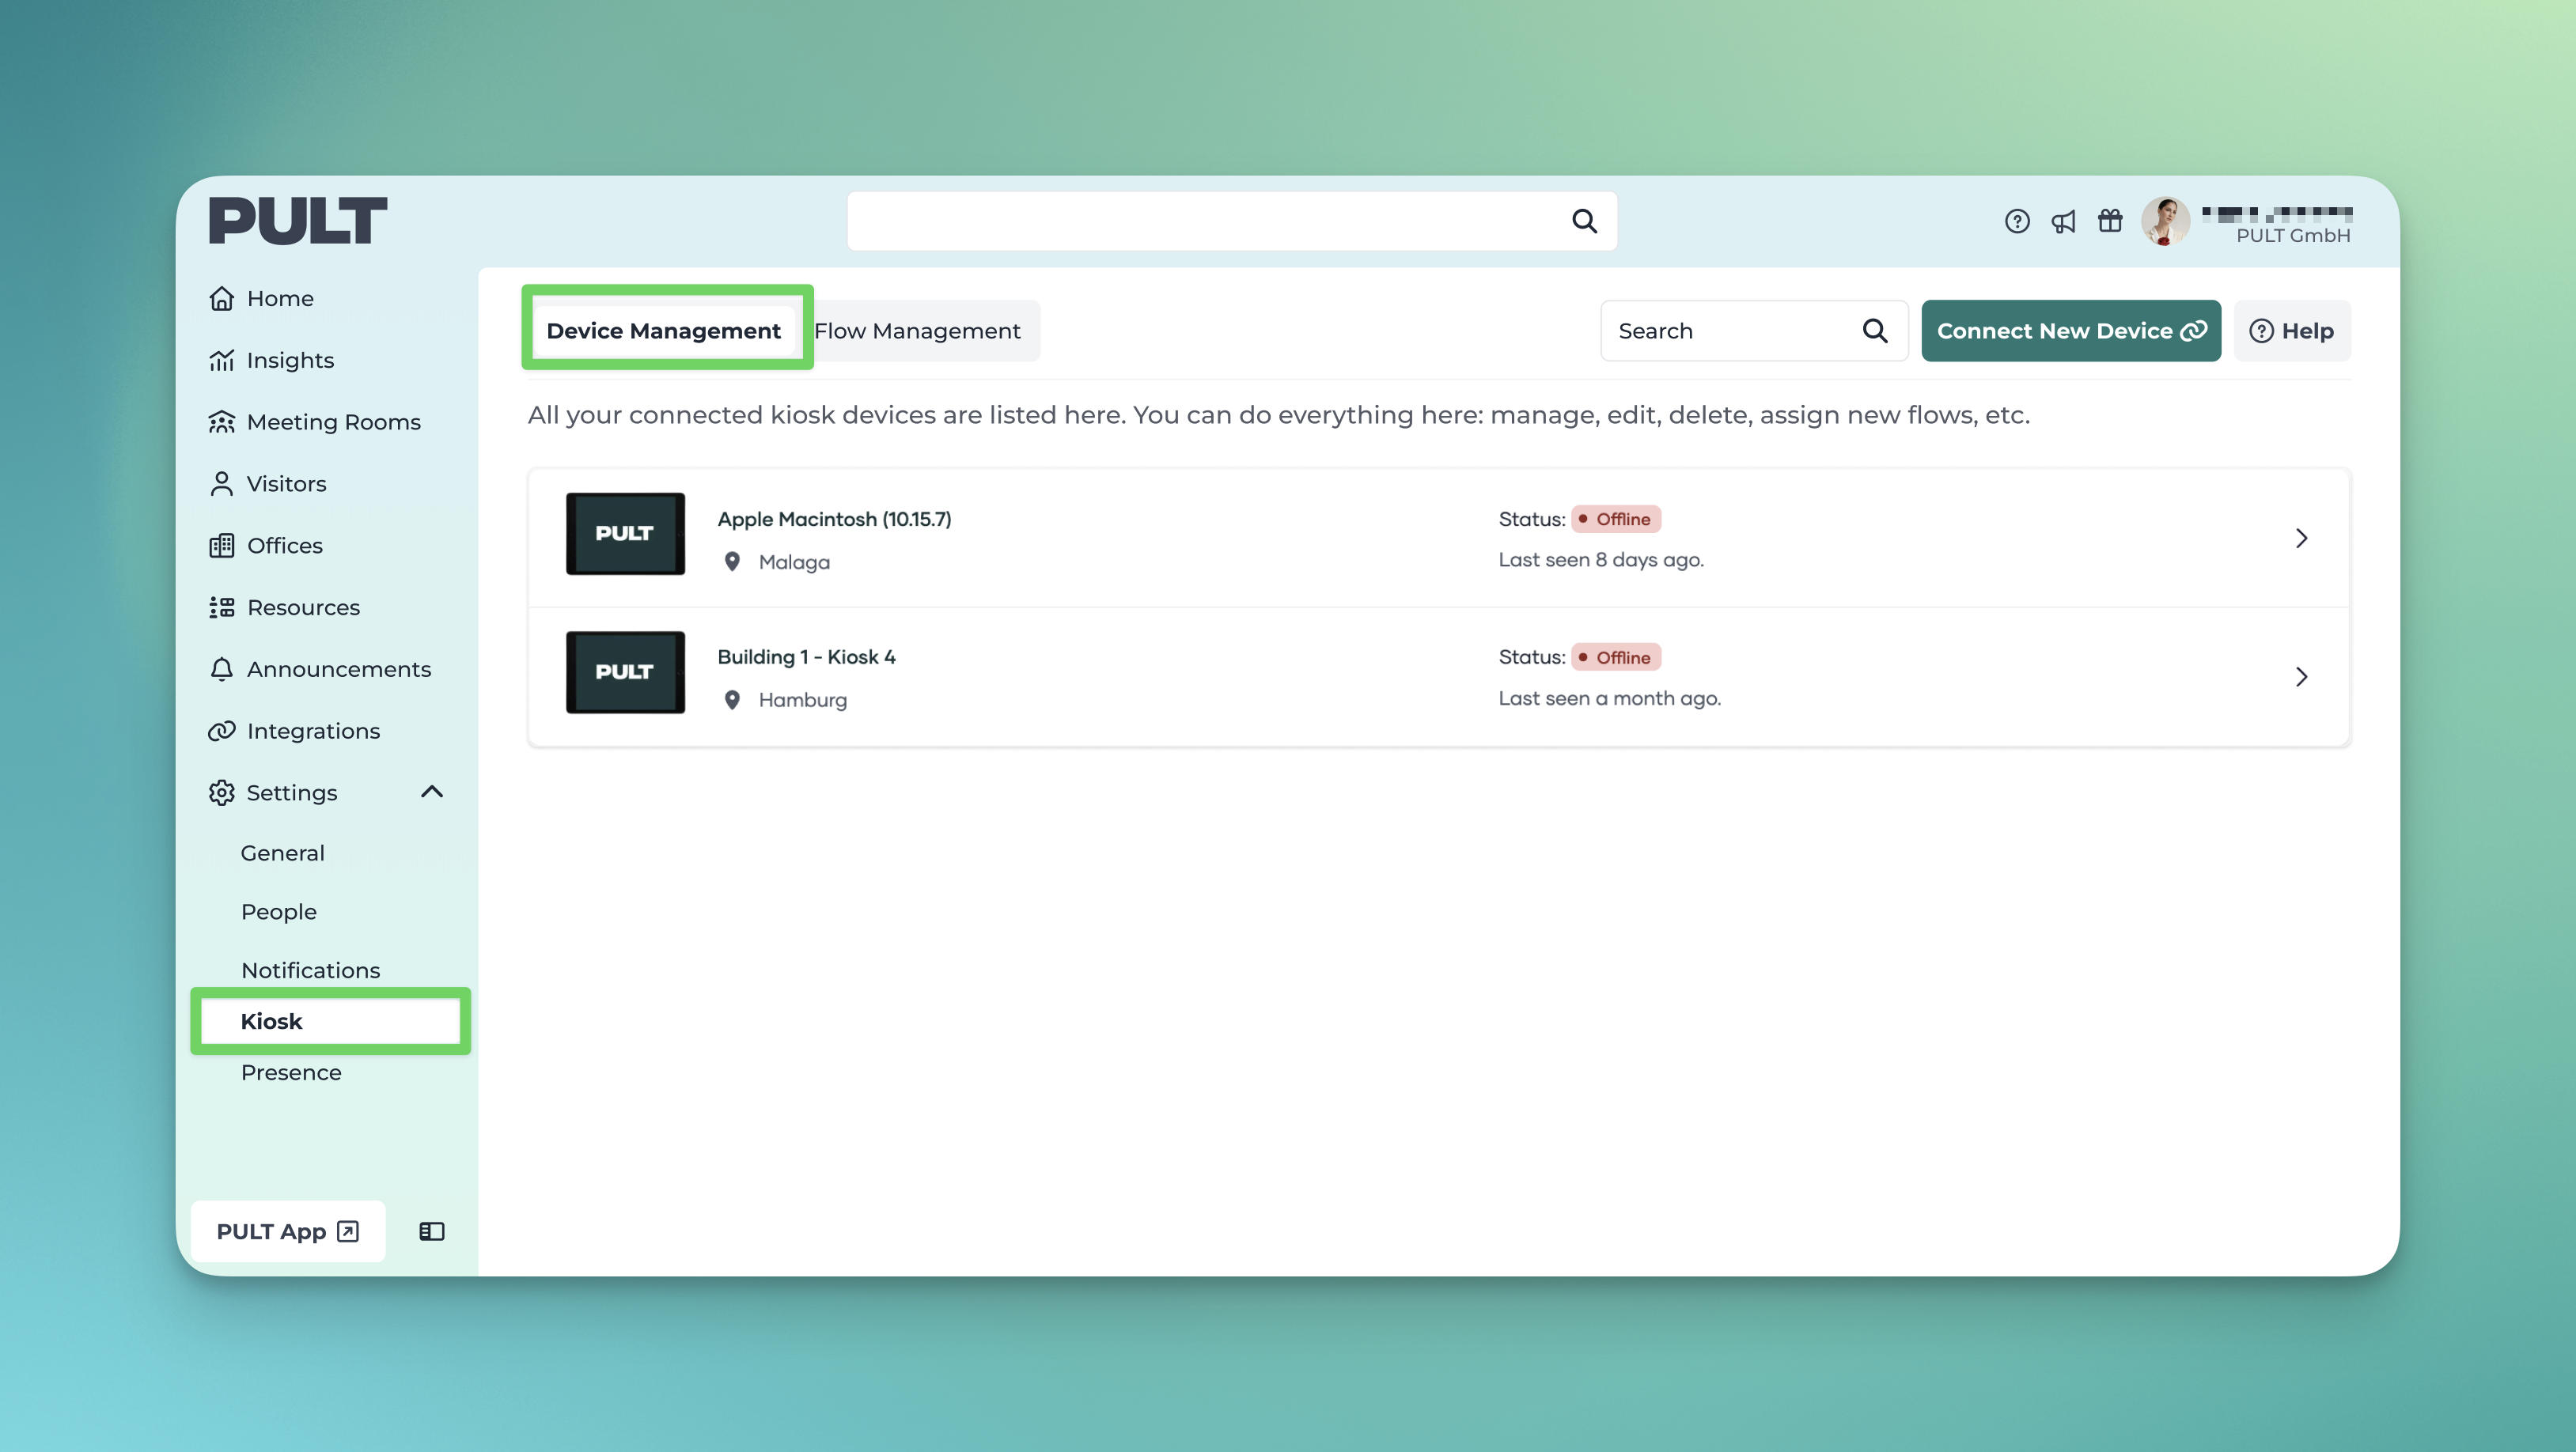Click the top global search magnifier icon

coord(1584,221)
